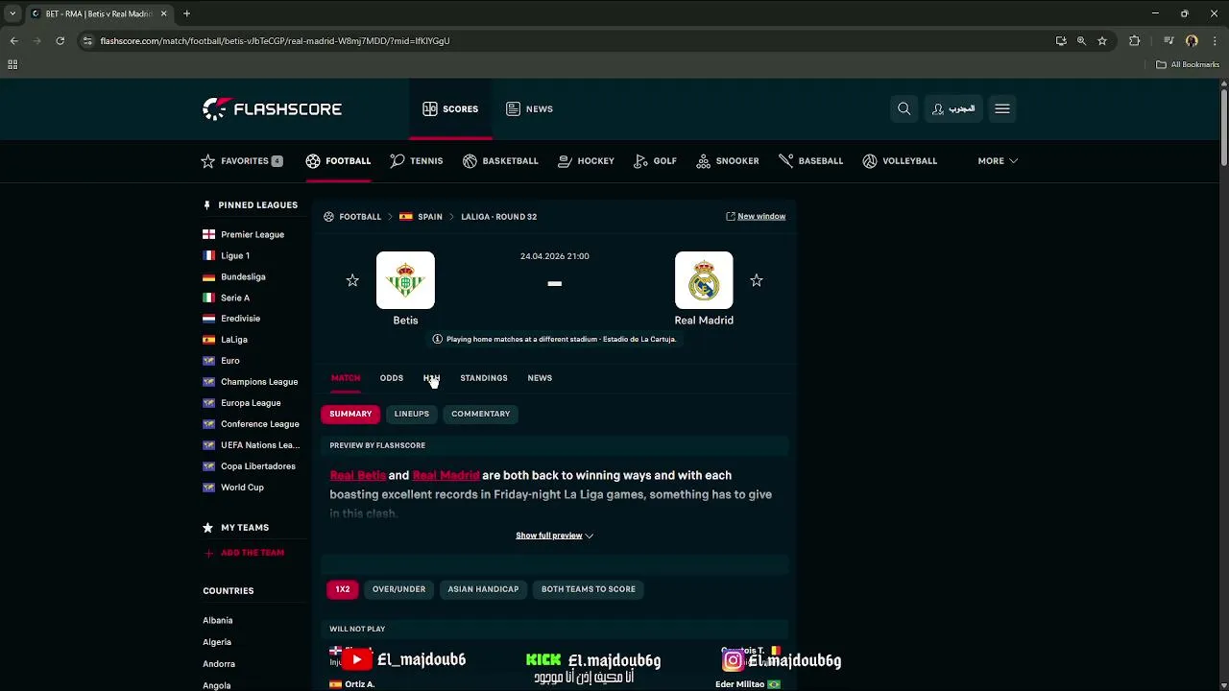Bookmark this page star icon
This screenshot has height=691, width=1229.
1102,40
